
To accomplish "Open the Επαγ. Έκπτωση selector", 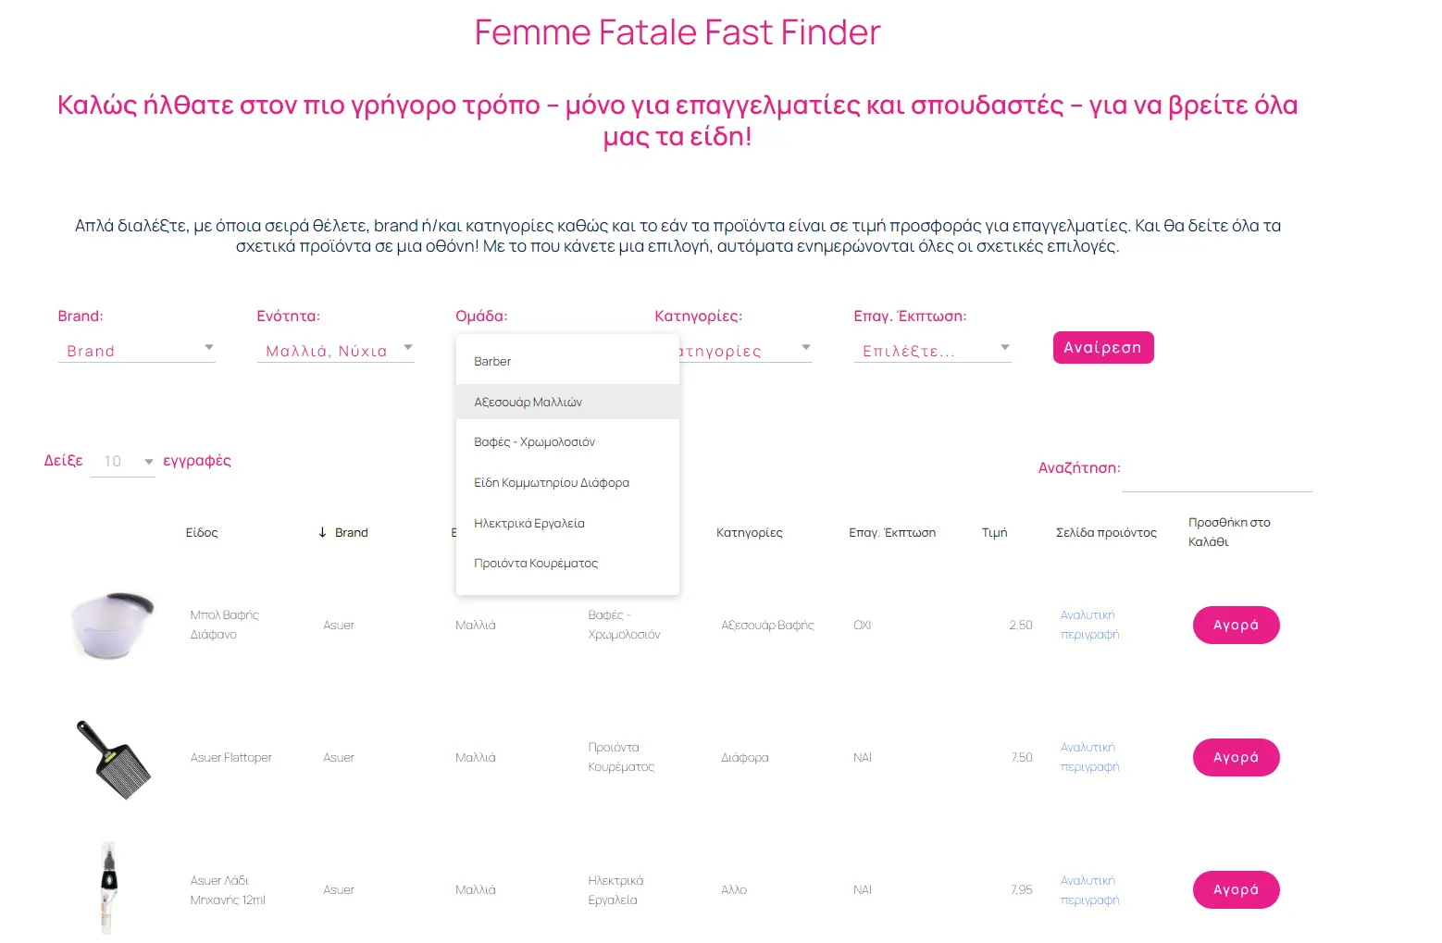I will click(x=932, y=350).
